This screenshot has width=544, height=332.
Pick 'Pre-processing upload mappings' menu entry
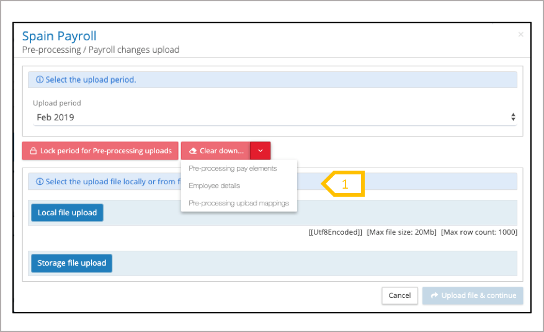(238, 203)
